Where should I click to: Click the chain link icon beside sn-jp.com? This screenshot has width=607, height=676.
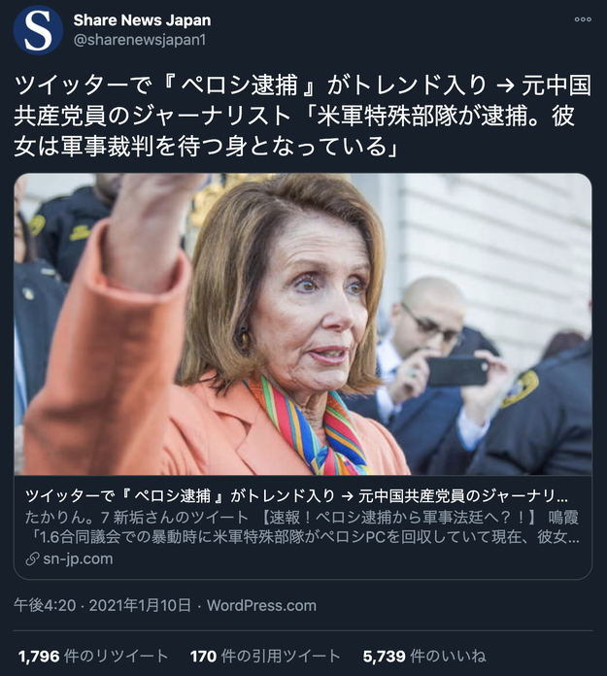tap(32, 559)
